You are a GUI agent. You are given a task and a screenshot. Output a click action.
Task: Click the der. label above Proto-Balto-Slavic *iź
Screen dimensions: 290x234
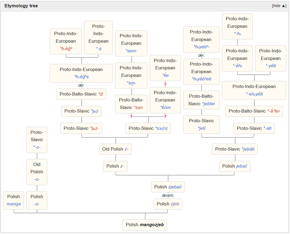[81, 85]
